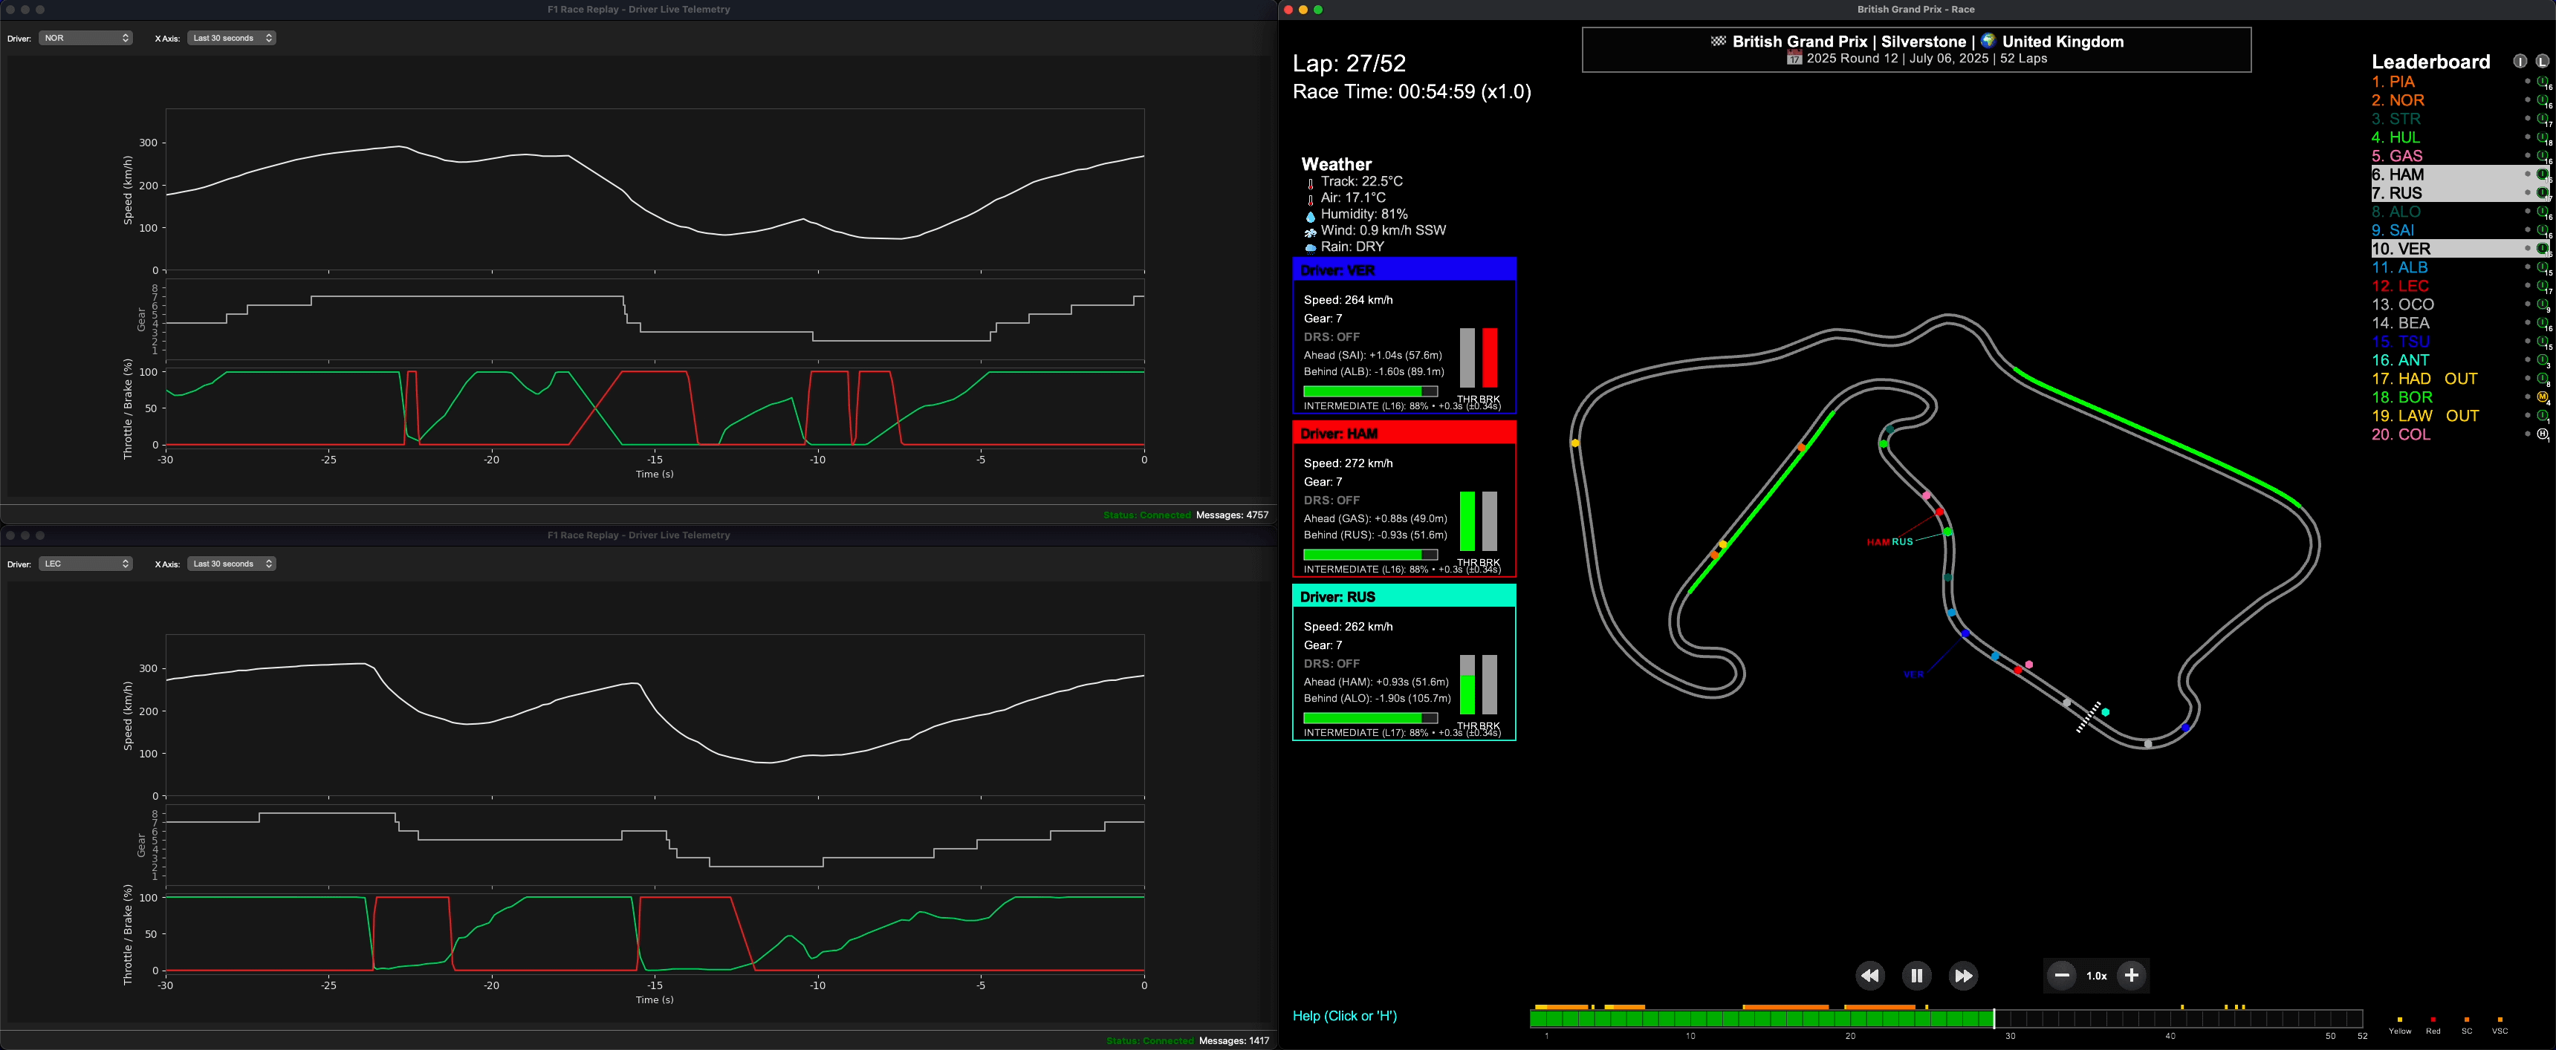The image size is (2556, 1050).
Task: Click GAS's intermediate tyre icon
Action: pyautogui.click(x=2542, y=156)
